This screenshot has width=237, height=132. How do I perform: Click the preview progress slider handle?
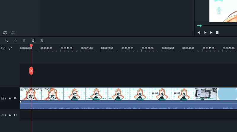(201, 26)
